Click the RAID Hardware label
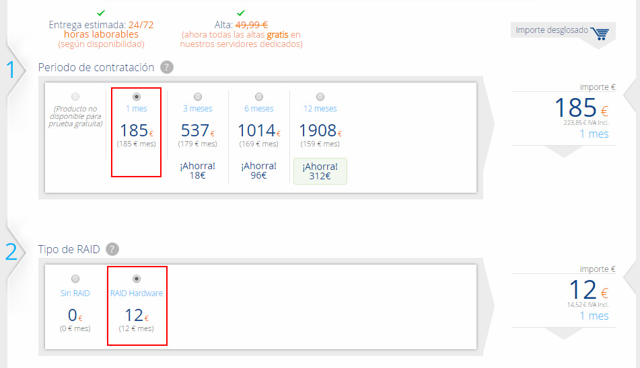The height and width of the screenshot is (368, 640). 137,293
